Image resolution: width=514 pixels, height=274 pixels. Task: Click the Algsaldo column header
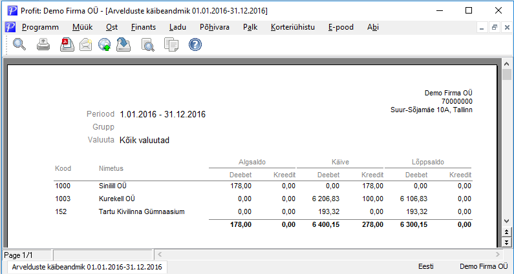(x=252, y=162)
